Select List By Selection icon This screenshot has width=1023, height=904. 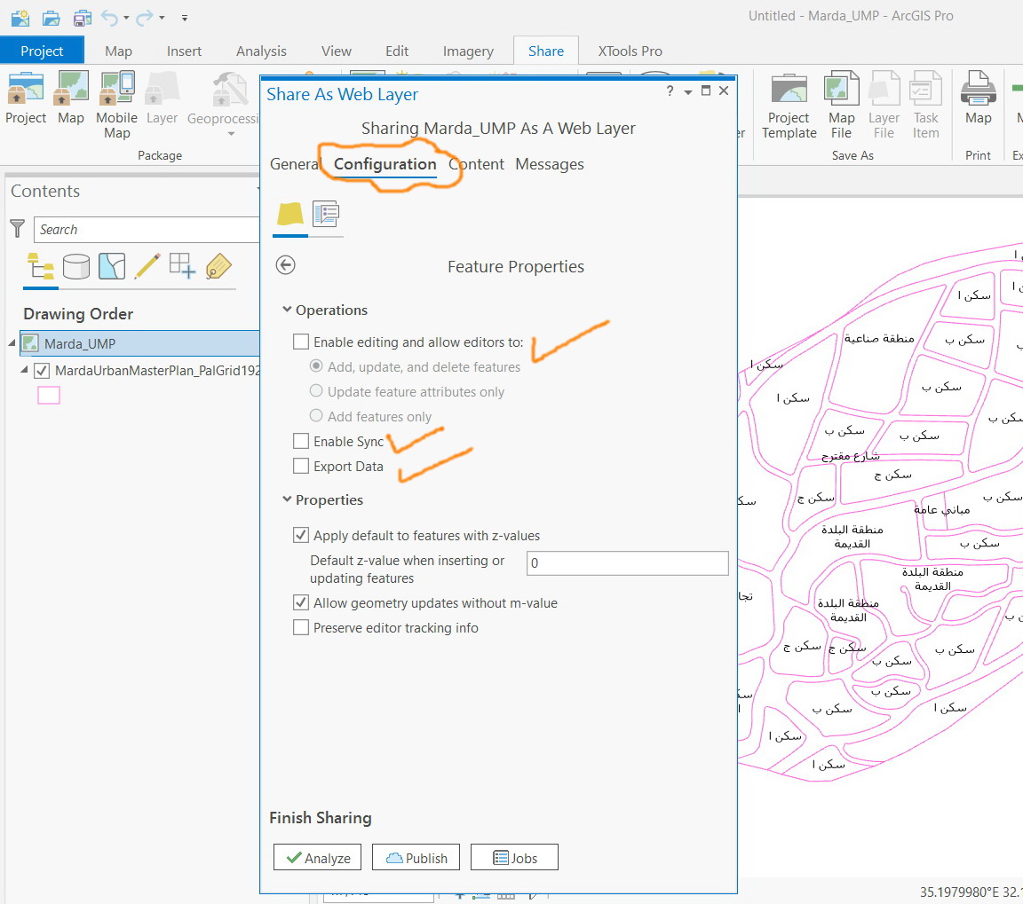click(112, 266)
